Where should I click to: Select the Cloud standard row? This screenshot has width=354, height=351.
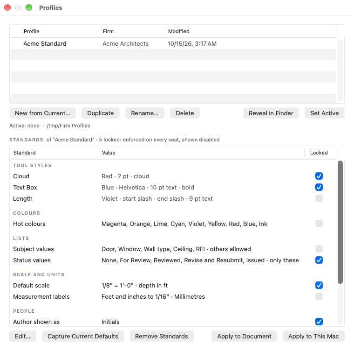pos(173,176)
